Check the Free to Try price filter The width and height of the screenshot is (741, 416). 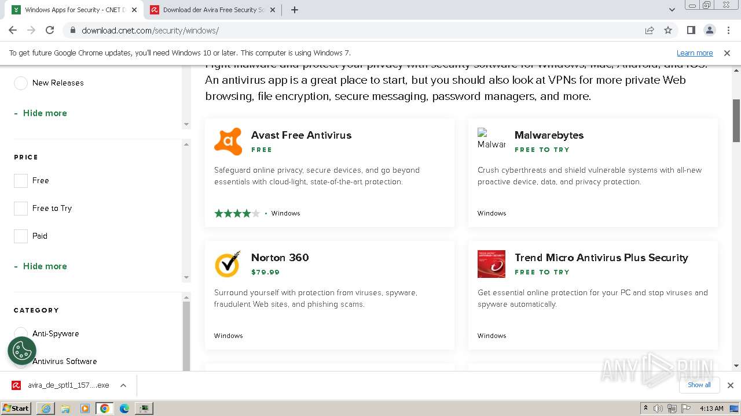(21, 209)
